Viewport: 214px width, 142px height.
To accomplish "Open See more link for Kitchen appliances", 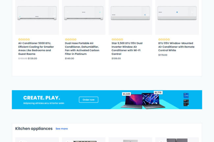I will [62, 129].
